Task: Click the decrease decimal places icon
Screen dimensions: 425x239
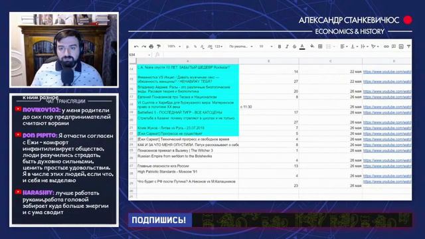Action: point(202,46)
